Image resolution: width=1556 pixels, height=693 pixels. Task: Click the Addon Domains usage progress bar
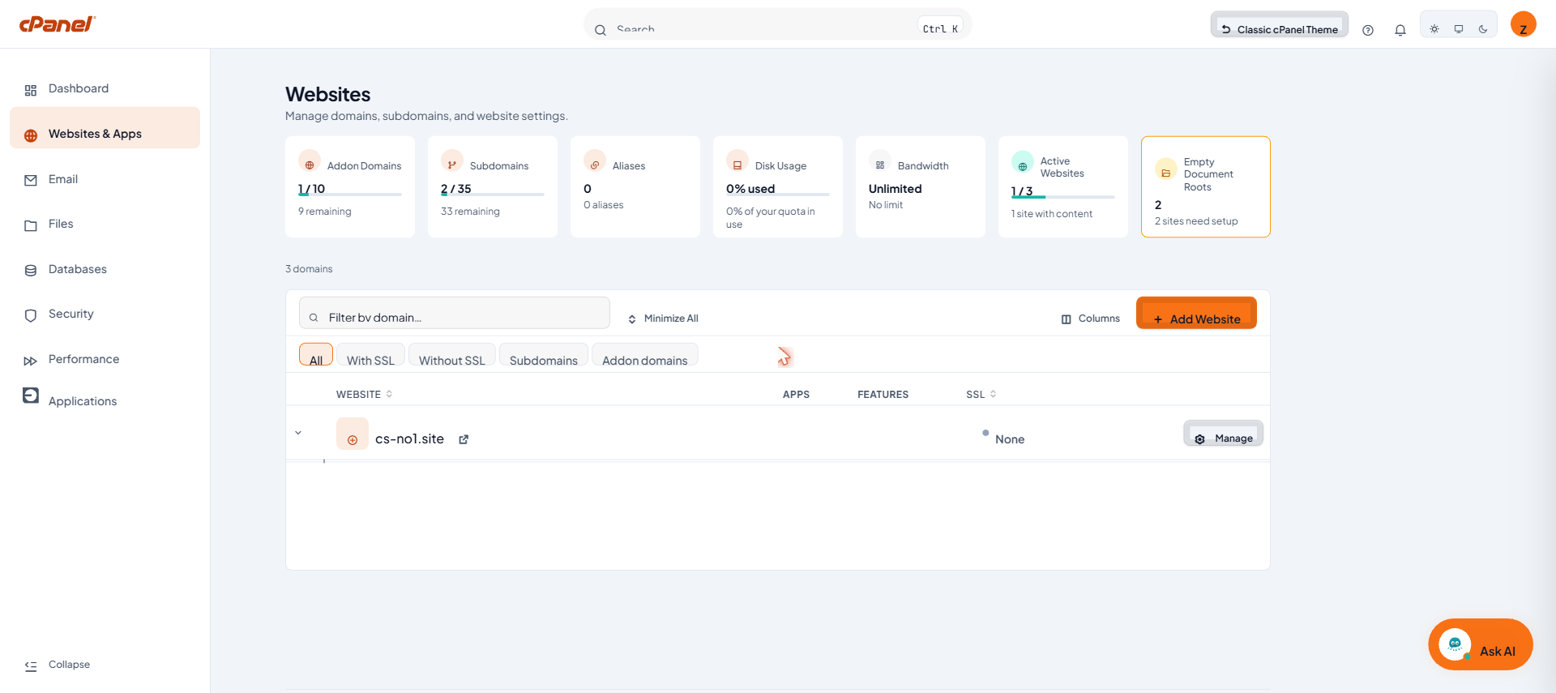[x=350, y=195]
